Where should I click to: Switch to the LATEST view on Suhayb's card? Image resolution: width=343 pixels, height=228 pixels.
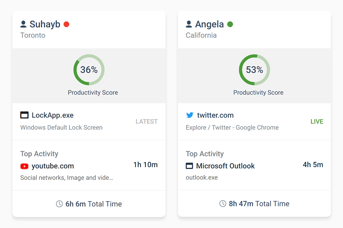tap(147, 121)
